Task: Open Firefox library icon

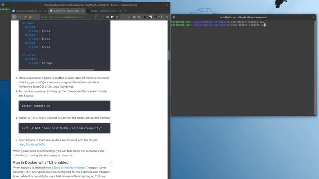Action: click(134, 17)
